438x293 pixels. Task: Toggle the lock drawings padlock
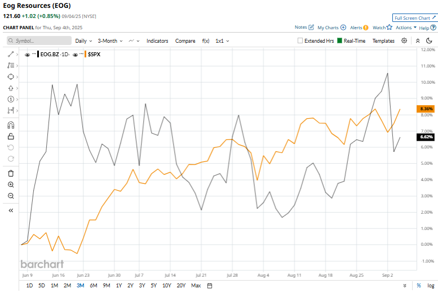(11, 136)
